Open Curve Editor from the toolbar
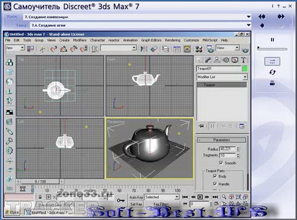Viewport: 297px width, 220px height. pos(176,49)
